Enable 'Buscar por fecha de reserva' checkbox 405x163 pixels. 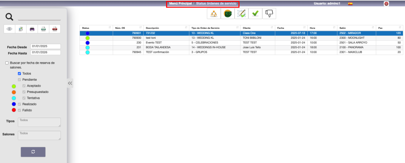click(7, 63)
